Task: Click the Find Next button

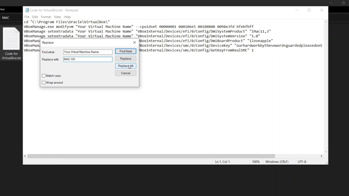Action: (125, 51)
